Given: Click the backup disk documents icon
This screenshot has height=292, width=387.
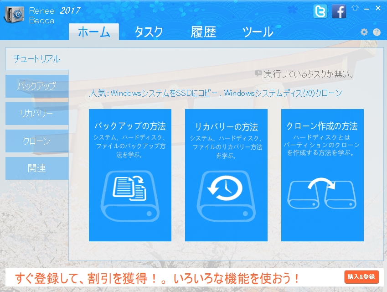Looking at the screenshot, I should [130, 196].
